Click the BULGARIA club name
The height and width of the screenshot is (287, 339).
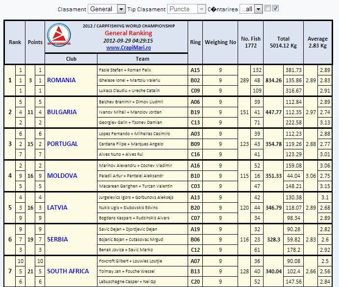pos(62,112)
